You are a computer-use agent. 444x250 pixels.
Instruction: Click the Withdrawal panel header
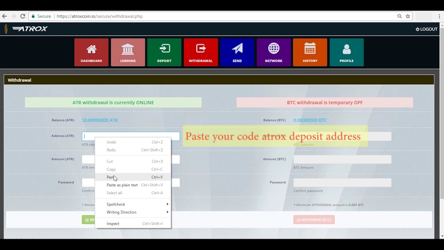pos(219,80)
